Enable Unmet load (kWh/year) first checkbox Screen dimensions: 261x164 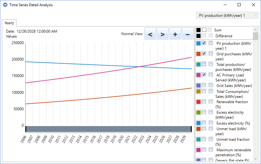[x=204, y=128]
